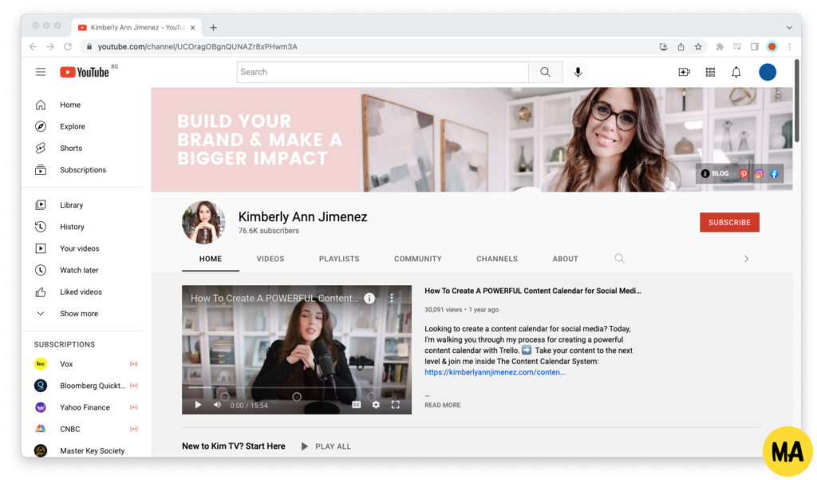Open the Chrome three-dot menu
This screenshot has height=480, width=817.
click(790, 47)
